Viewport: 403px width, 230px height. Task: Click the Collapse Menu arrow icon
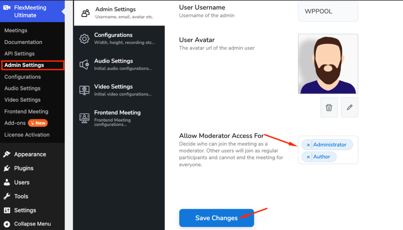pyautogui.click(x=7, y=224)
